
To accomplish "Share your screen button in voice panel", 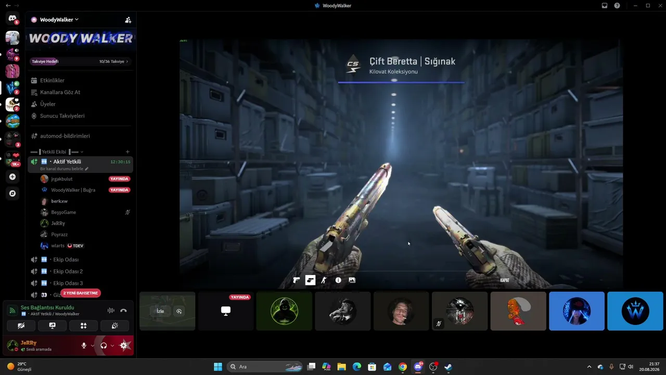I will 53,326.
